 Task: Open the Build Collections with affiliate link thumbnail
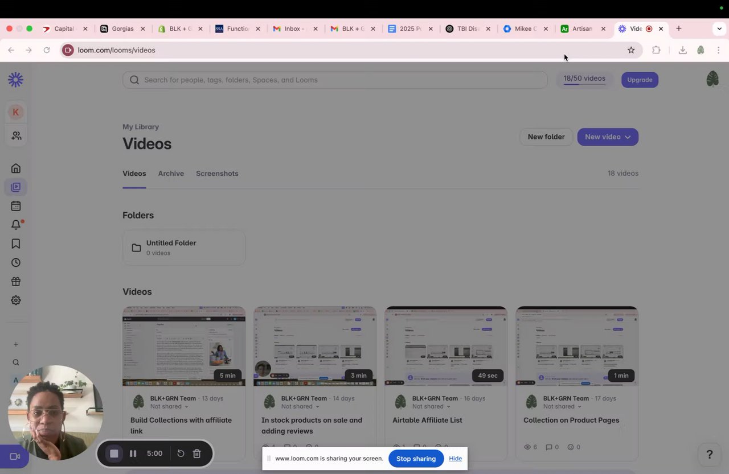tap(184, 346)
